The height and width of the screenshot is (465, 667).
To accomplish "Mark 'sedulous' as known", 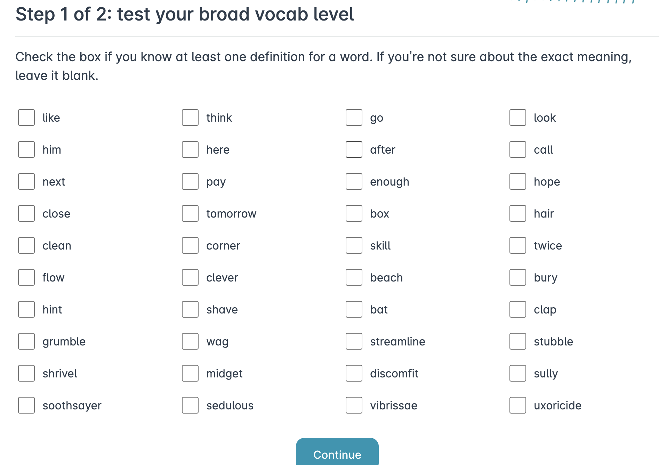I will [190, 405].
